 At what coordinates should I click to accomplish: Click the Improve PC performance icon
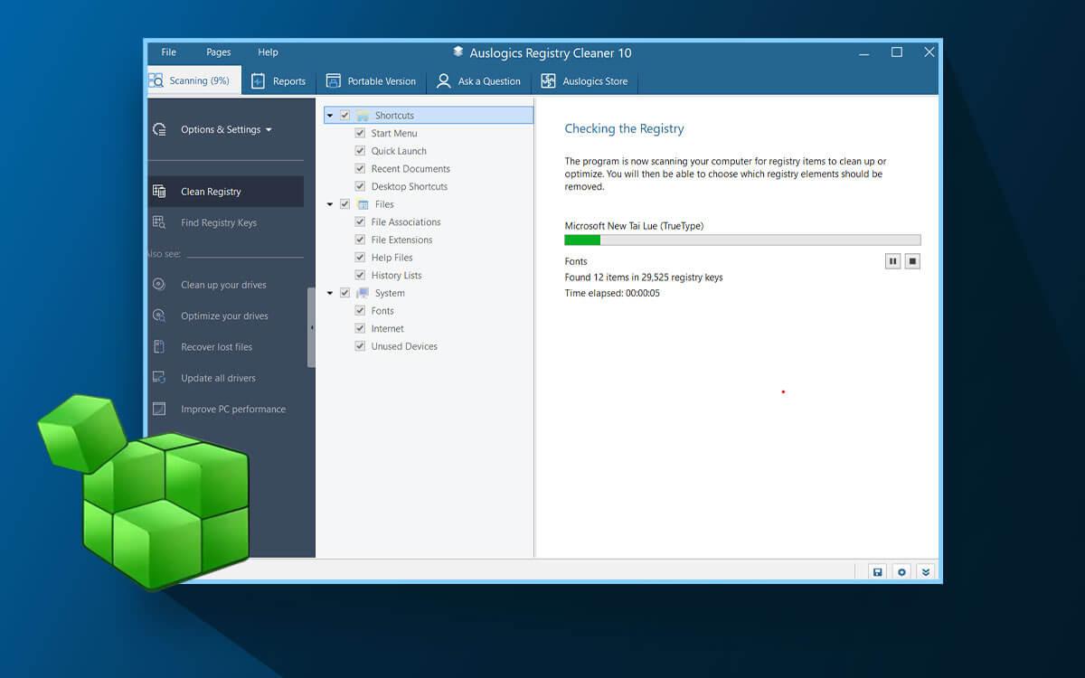[159, 409]
